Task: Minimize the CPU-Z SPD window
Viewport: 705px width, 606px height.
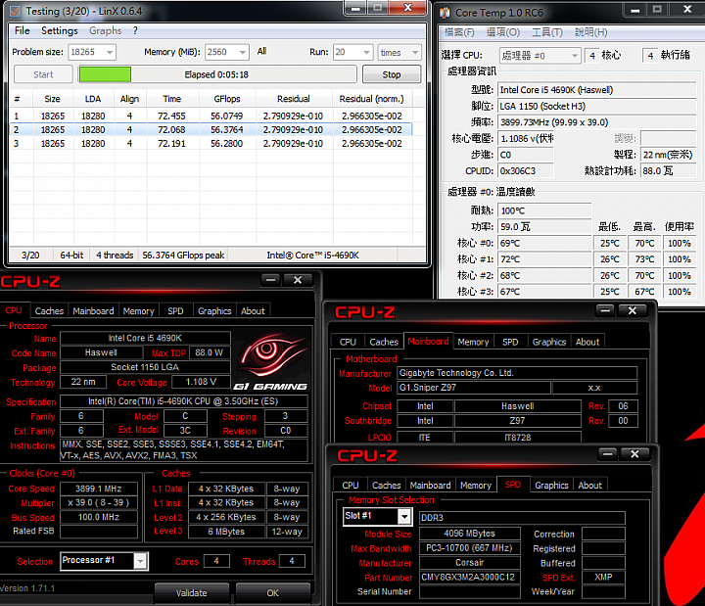Action: 607,454
